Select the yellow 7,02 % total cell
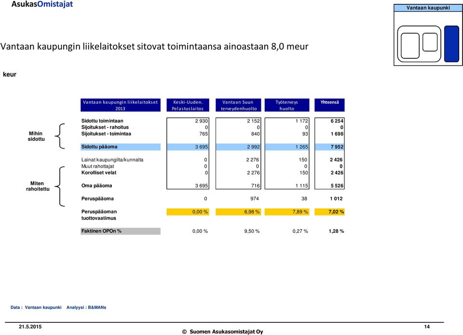463x335 pixels. coord(329,212)
